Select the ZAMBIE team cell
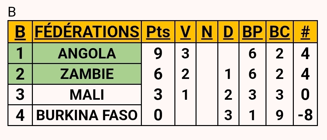Screen dimensions: 327x140 tap(87, 74)
